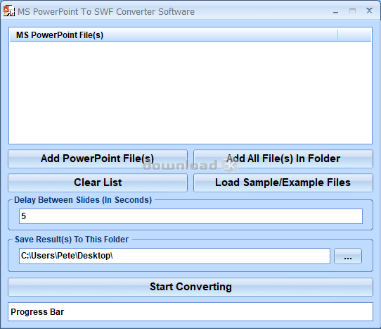Close the converter window
This screenshot has height=329, width=381.
coord(369,11)
